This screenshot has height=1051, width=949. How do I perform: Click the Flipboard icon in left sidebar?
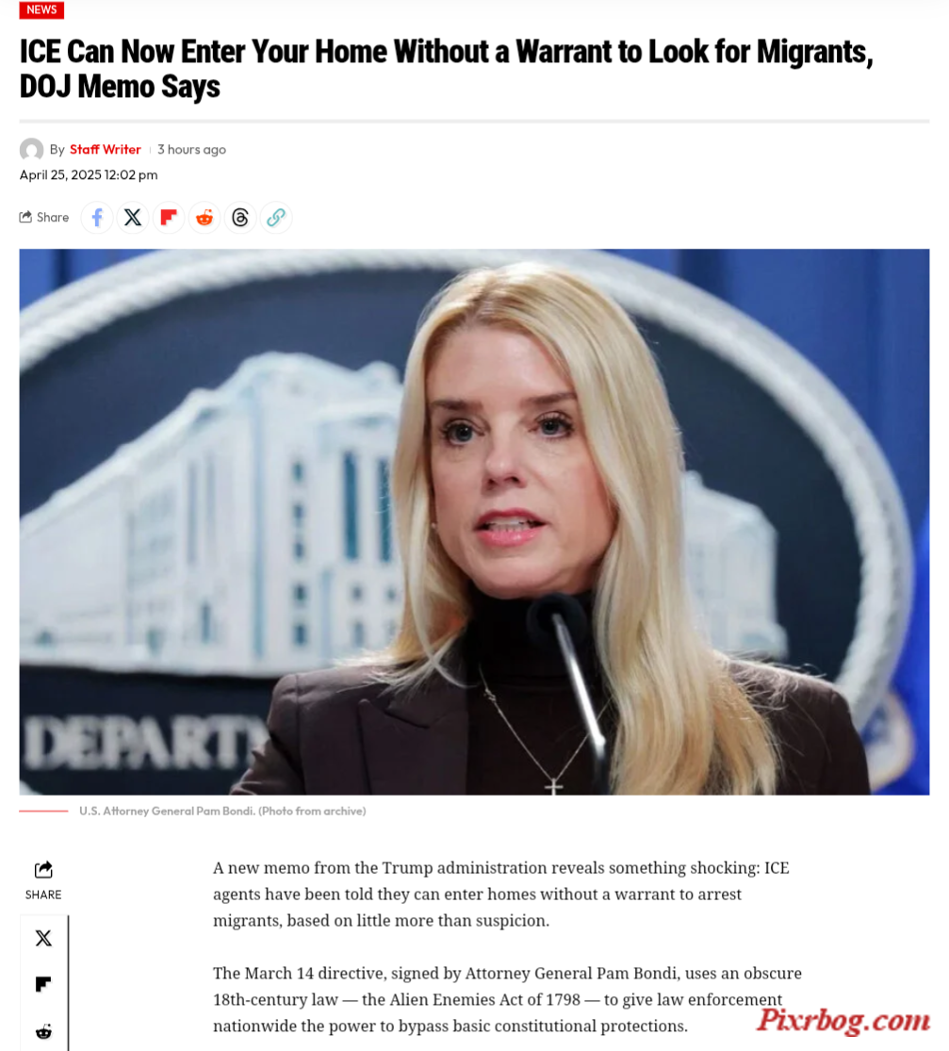(43, 984)
